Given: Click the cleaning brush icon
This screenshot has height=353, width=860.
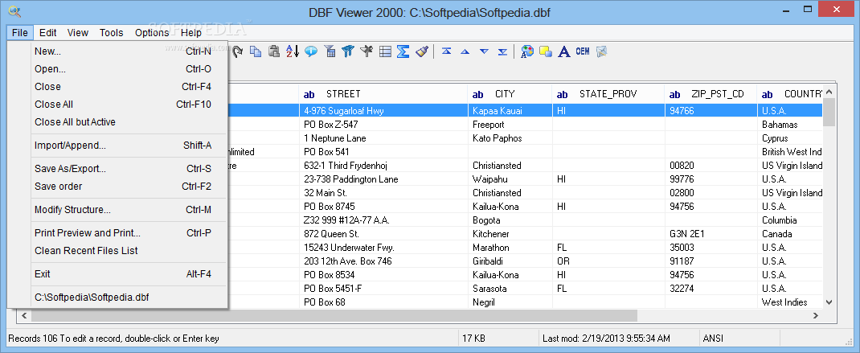Looking at the screenshot, I should click(x=421, y=51).
